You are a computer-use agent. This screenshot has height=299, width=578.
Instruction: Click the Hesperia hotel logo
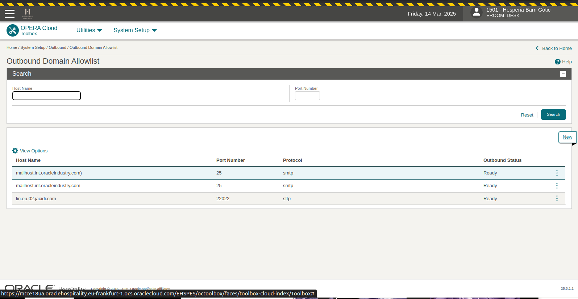coord(28,13)
